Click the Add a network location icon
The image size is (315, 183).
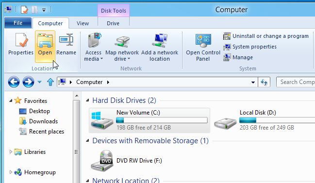click(x=160, y=40)
